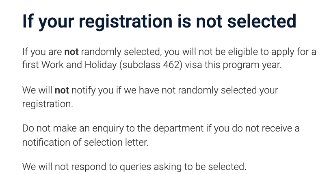Click the word "registration" in the heading
Screen dimensions: 331x174
(110, 21)
